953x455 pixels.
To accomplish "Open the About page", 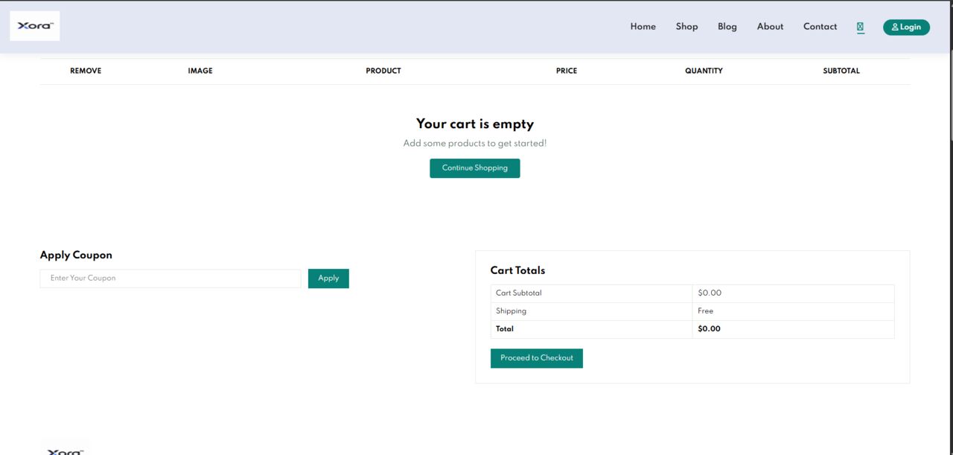I will 771,27.
